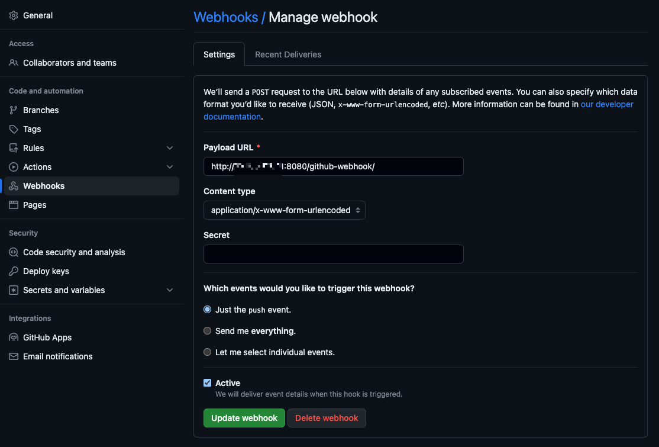This screenshot has width=659, height=447.
Task: Click the Secrets and variables asterisk icon
Action: 14,290
